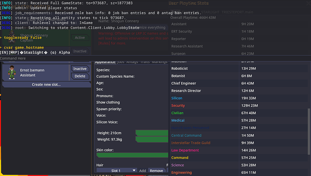311x176 pixels.
Task: Select the Ernst Isemann character sprite
Action: (12, 73)
